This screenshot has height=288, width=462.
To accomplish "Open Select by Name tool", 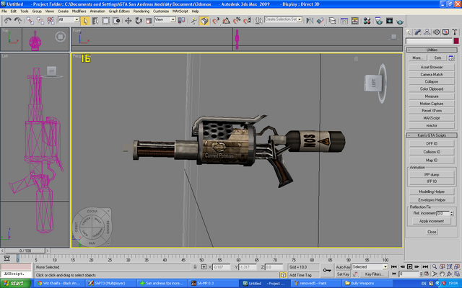I will (95, 21).
